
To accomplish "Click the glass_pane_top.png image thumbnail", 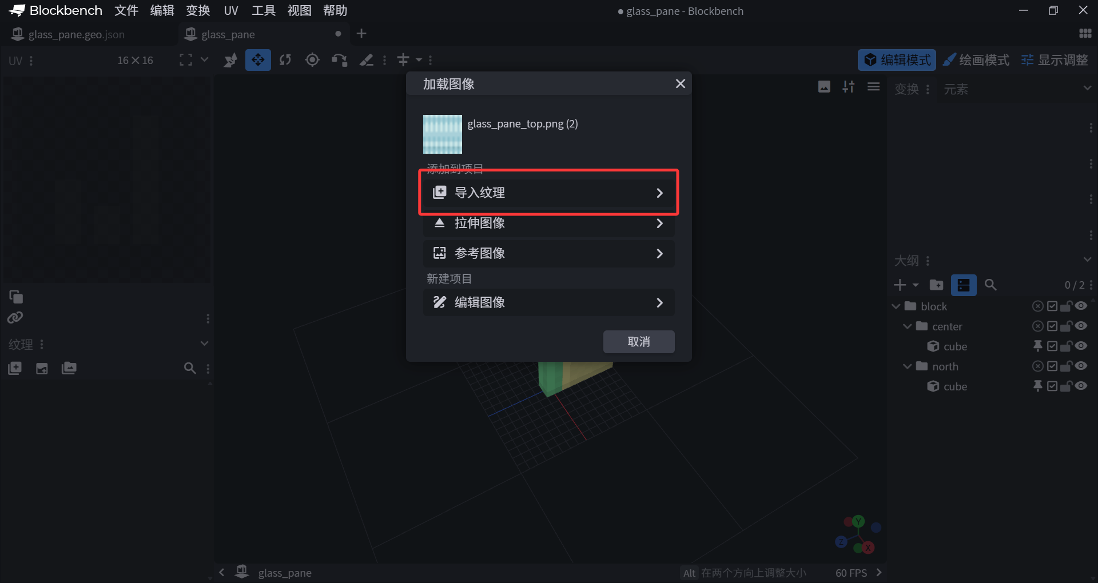I will [443, 134].
